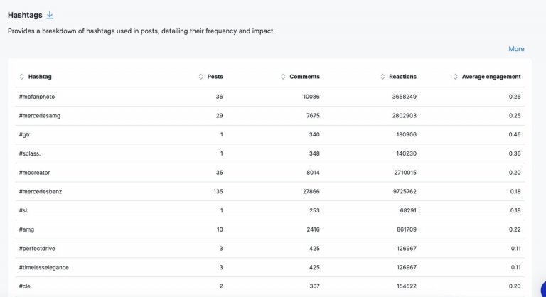The image size is (546, 297).
Task: Click comments value 7675
Action: [x=313, y=116]
